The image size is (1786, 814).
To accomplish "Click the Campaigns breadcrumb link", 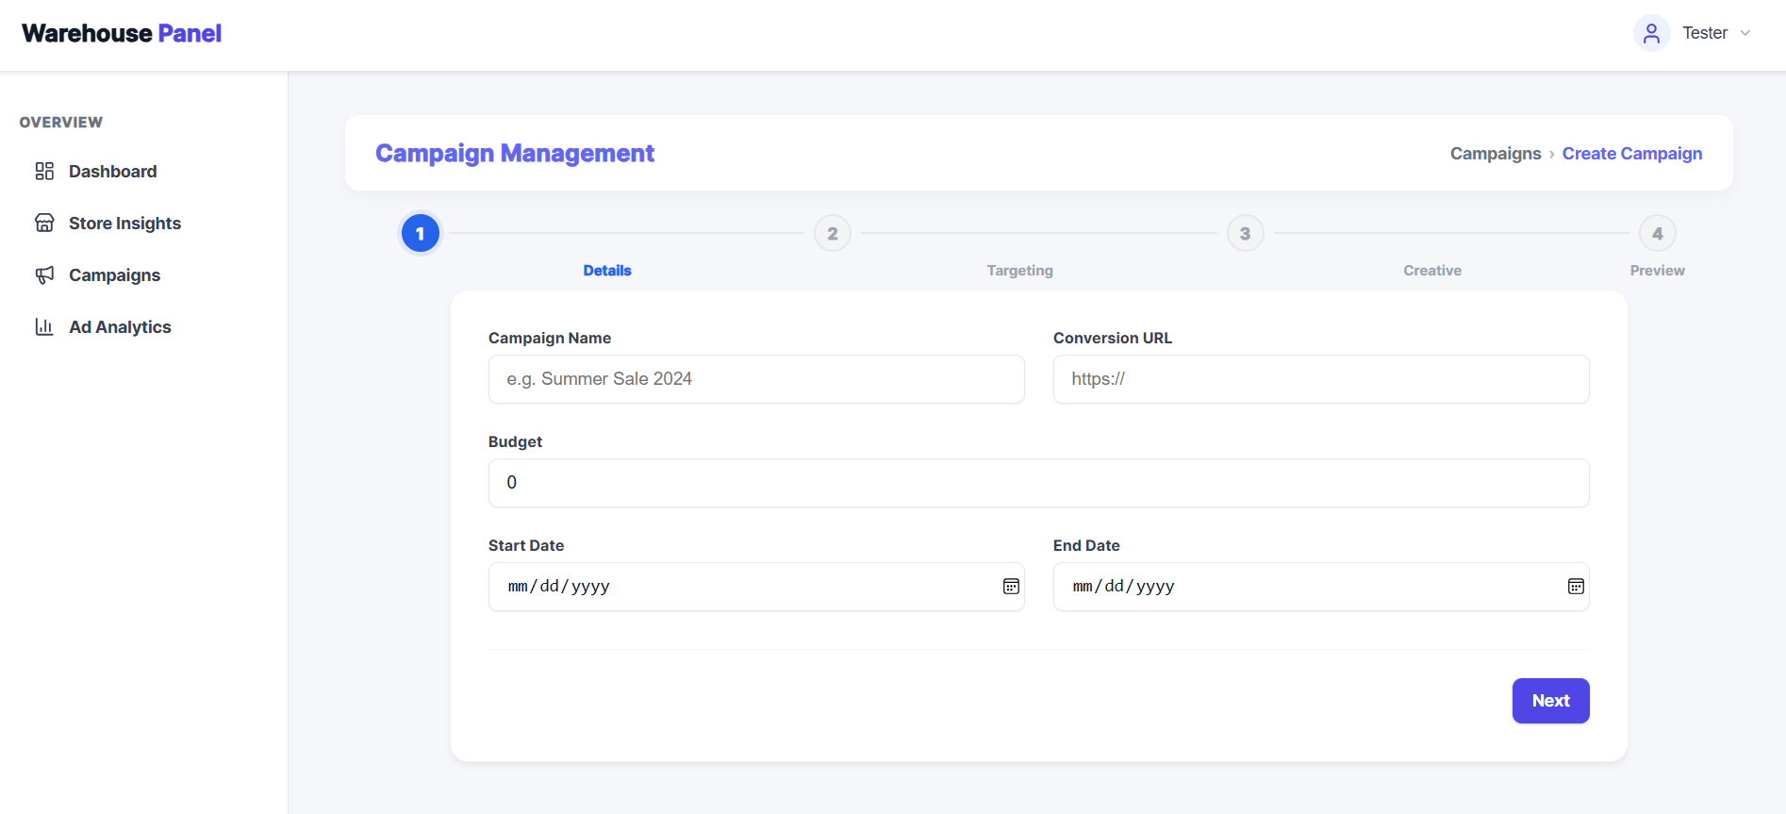I will 1495,154.
